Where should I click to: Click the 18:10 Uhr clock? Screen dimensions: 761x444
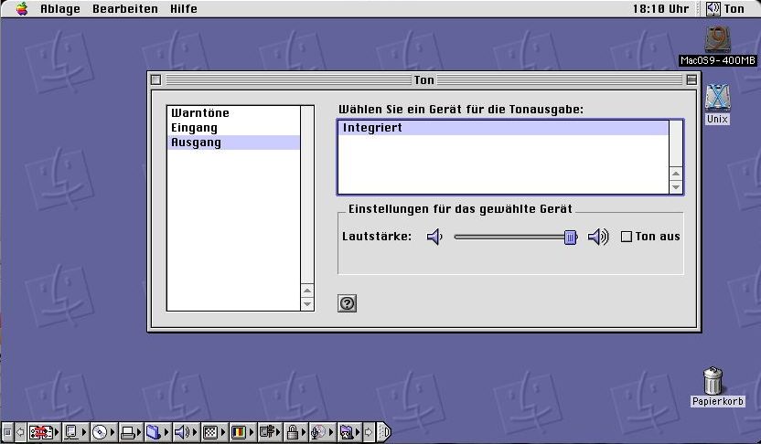click(x=660, y=9)
